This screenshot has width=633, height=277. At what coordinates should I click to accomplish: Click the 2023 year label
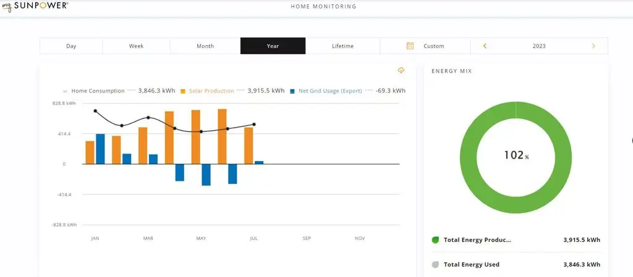click(539, 46)
